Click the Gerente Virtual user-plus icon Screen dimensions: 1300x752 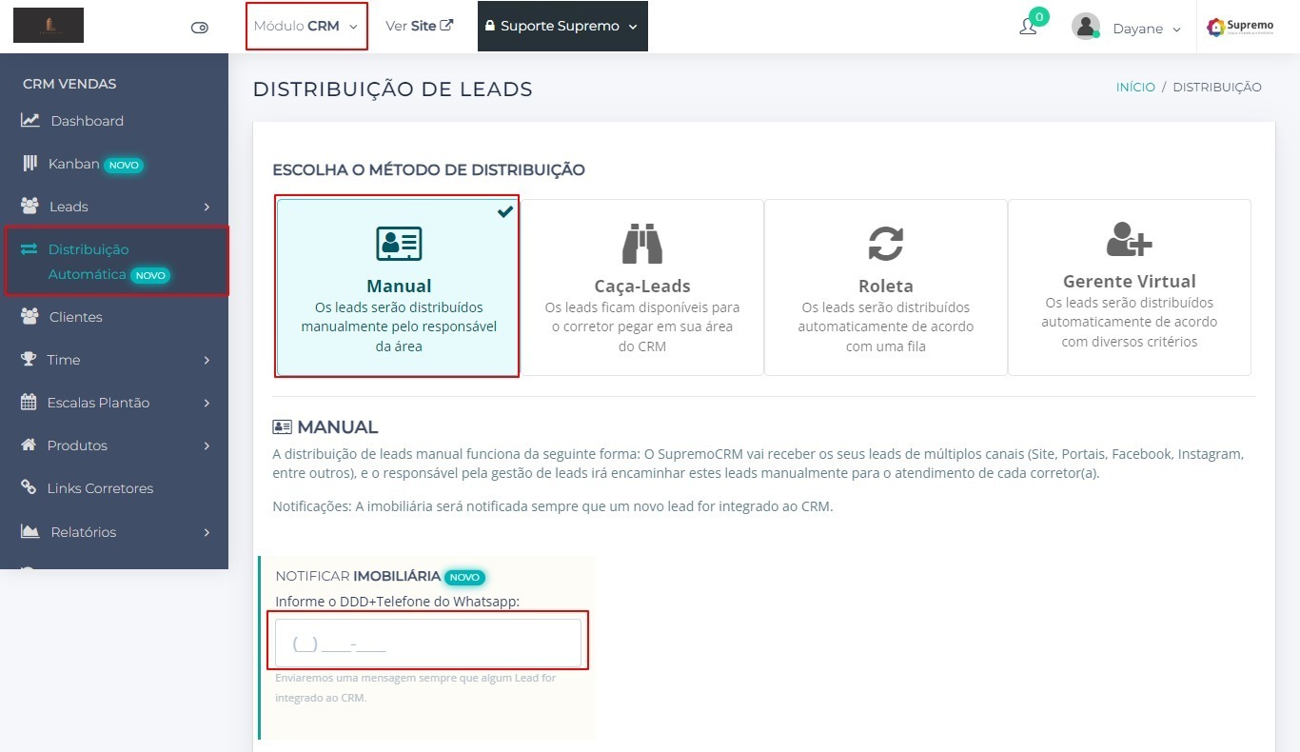pos(1129,239)
